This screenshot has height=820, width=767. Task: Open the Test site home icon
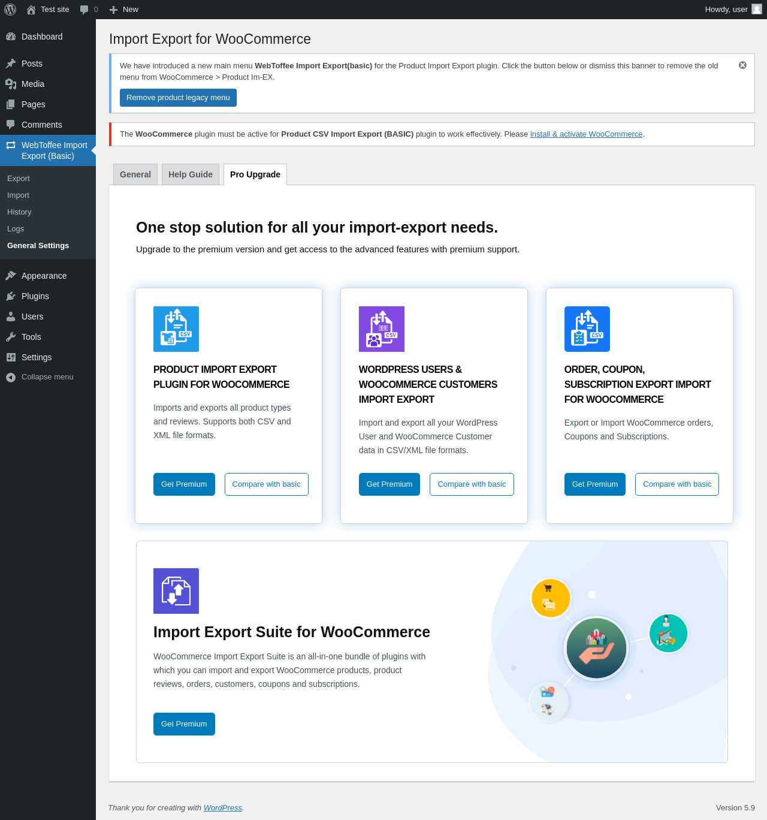[31, 10]
